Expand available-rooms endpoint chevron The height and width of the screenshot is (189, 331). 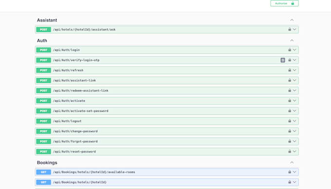[294, 172]
